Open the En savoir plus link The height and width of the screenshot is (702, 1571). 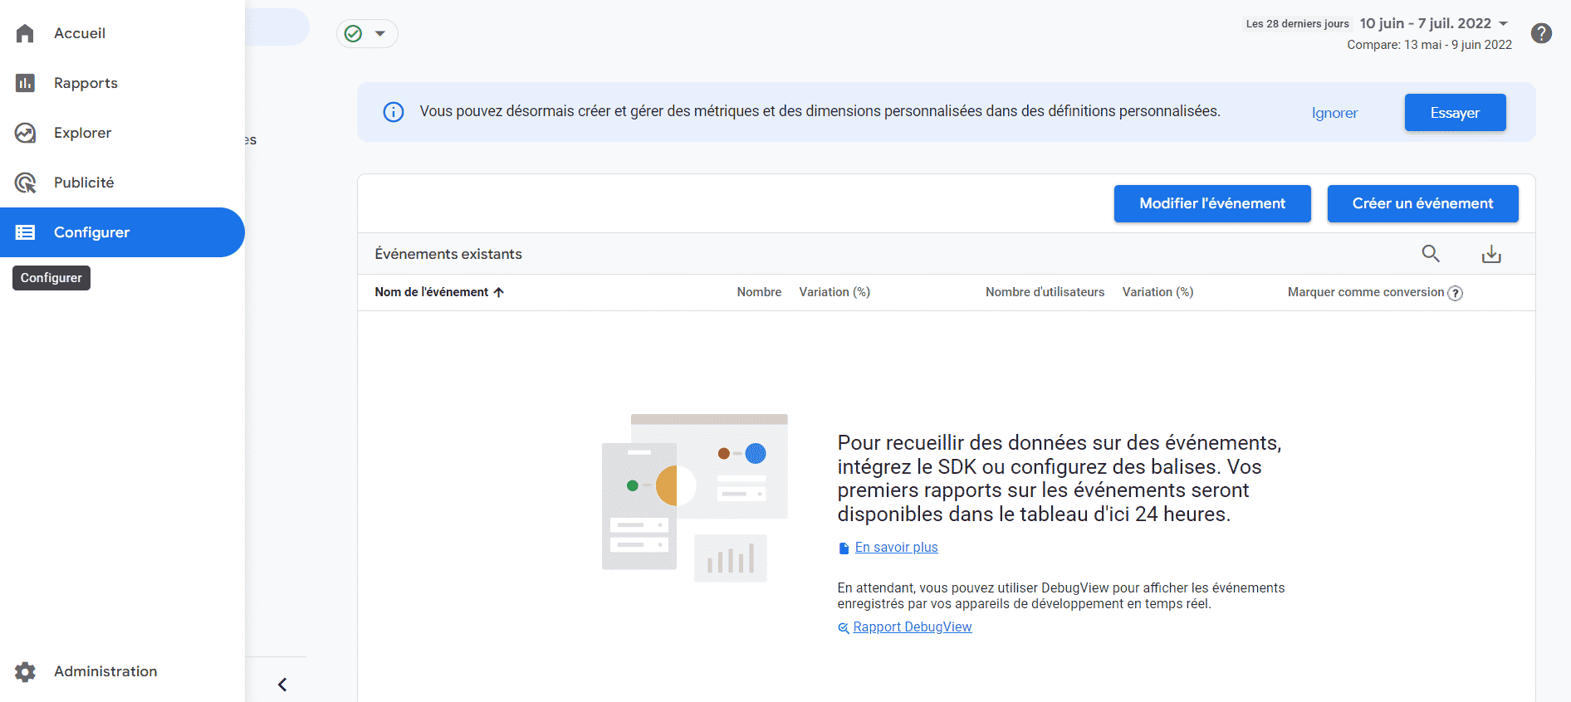click(896, 547)
